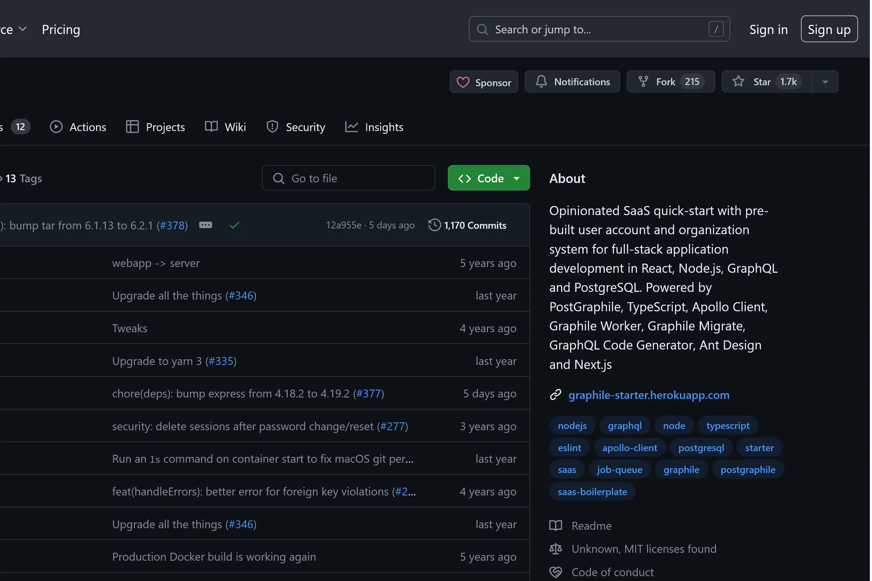Image resolution: width=872 pixels, height=581 pixels.
Task: Open commit history clock icon
Action: point(434,225)
